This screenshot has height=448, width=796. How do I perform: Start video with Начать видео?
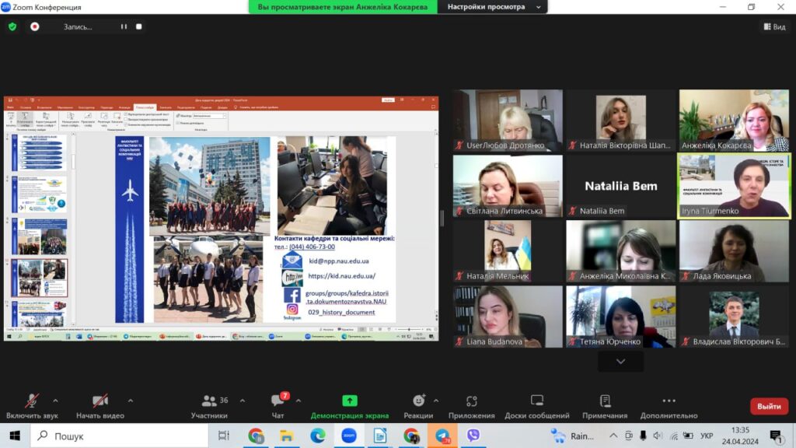pyautogui.click(x=99, y=401)
